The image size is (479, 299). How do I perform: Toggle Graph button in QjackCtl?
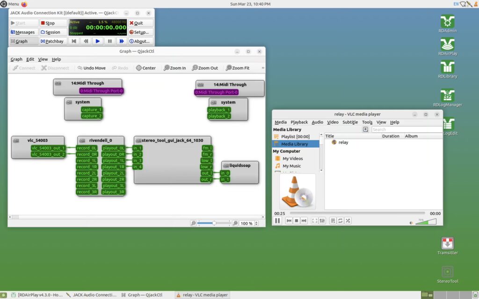pos(23,41)
